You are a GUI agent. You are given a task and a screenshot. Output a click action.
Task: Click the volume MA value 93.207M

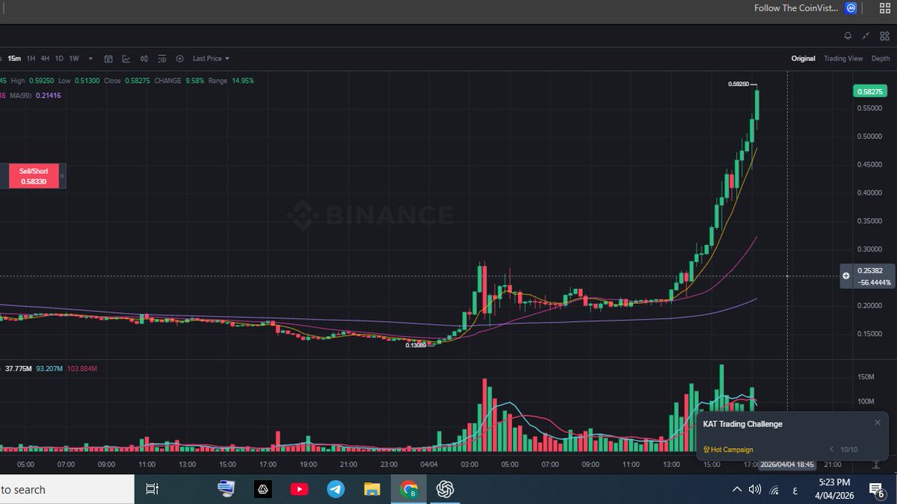point(49,369)
